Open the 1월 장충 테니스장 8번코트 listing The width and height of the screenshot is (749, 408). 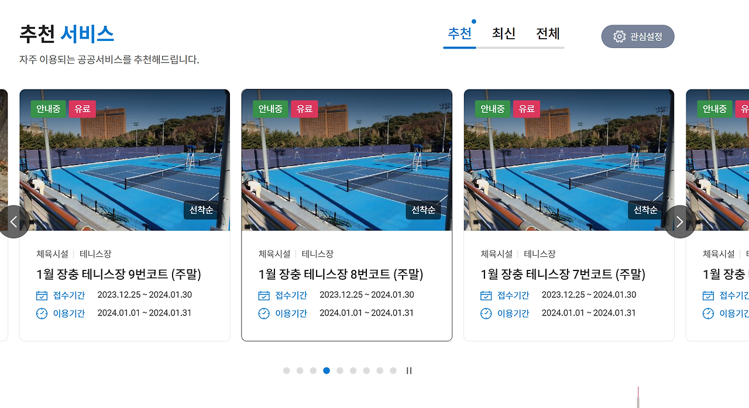[341, 273]
